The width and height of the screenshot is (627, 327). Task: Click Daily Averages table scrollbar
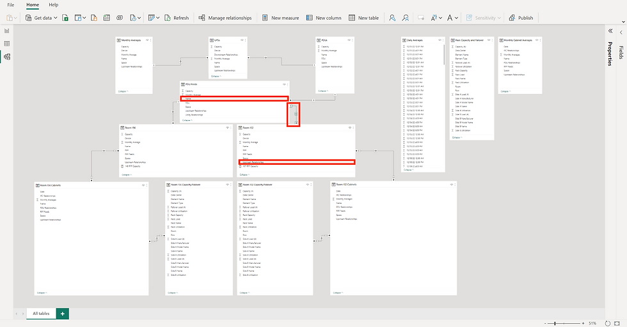[444, 55]
